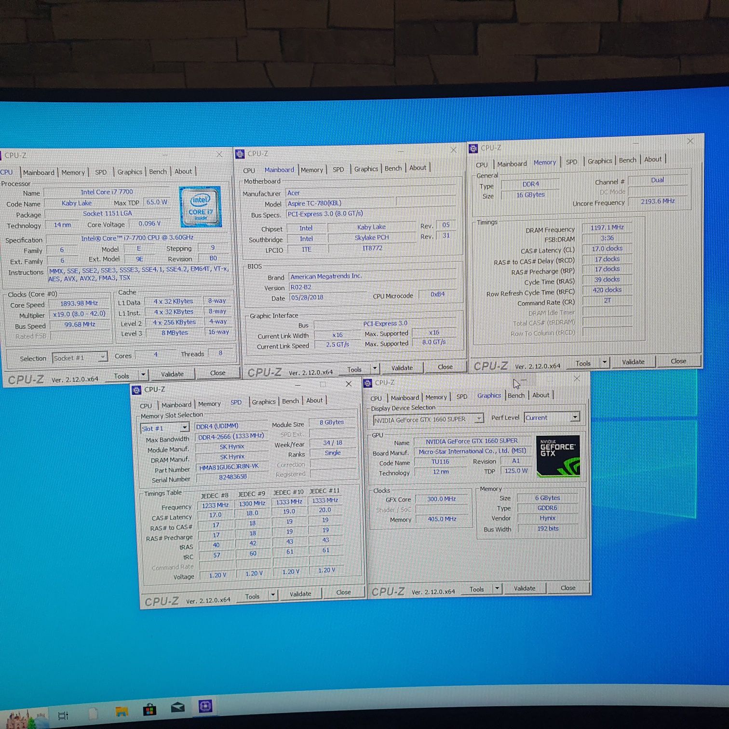Open the Mail app on taskbar

click(178, 707)
